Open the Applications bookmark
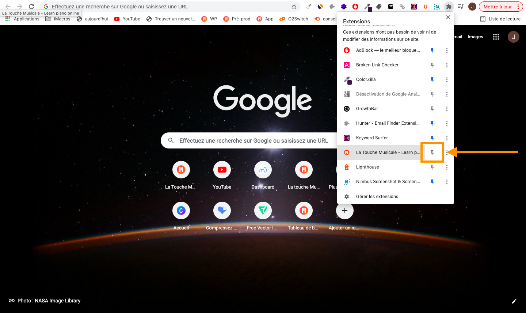526x313 pixels. point(22,19)
